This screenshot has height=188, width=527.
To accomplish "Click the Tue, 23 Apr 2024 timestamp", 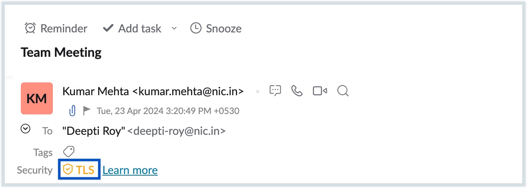I will (168, 111).
